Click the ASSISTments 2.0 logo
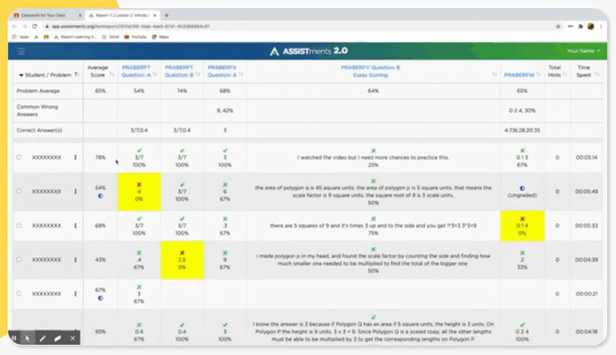 click(309, 51)
